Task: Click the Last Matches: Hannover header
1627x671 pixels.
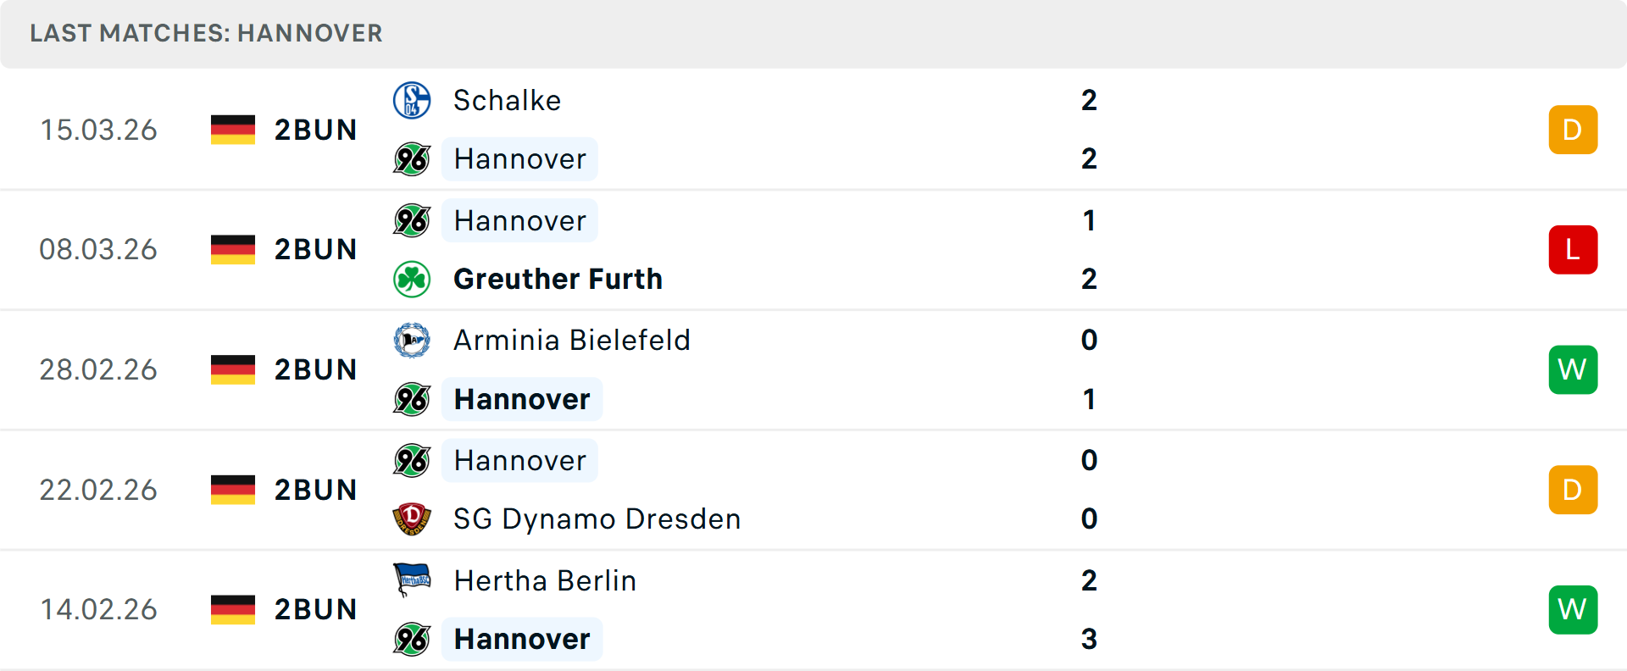Action: click(206, 33)
